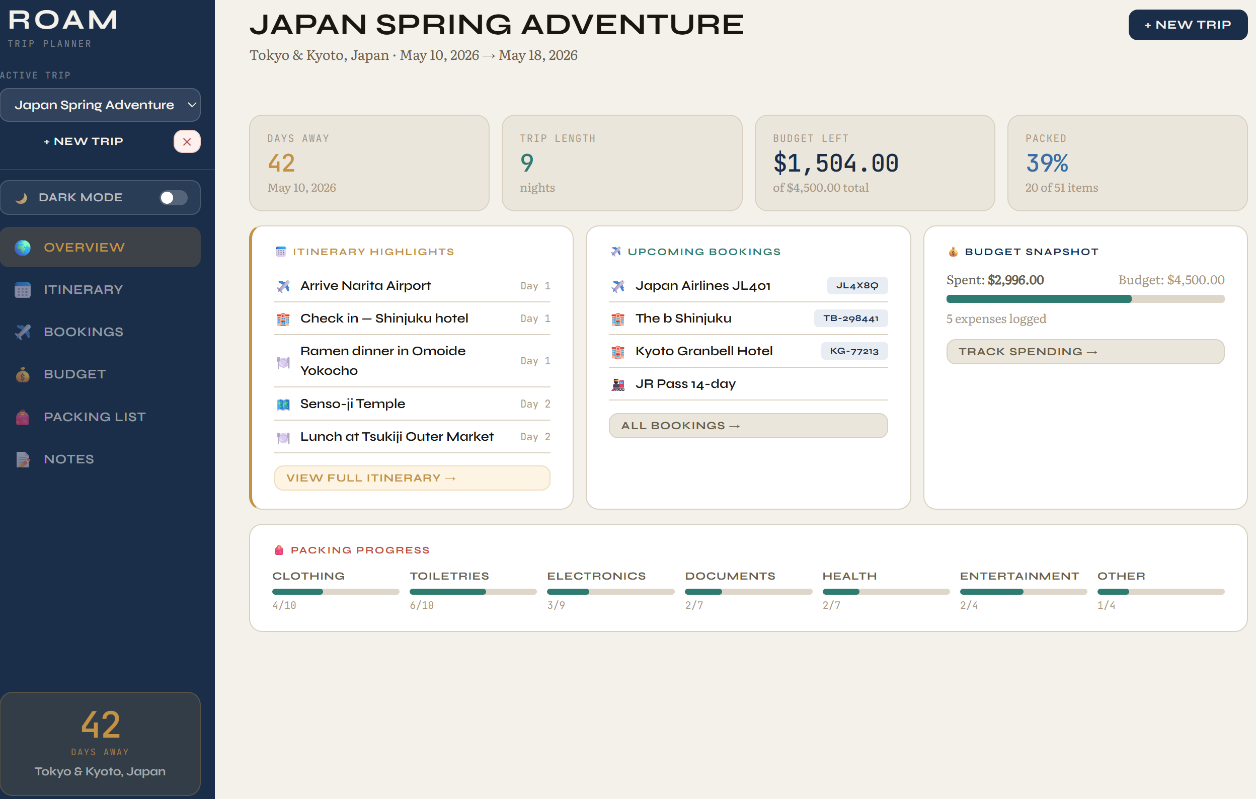
Task: Click the Other packing progress bar
Action: [1160, 591]
